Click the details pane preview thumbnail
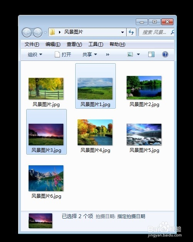Viewport: 193px width, 242px height. pos(41,220)
